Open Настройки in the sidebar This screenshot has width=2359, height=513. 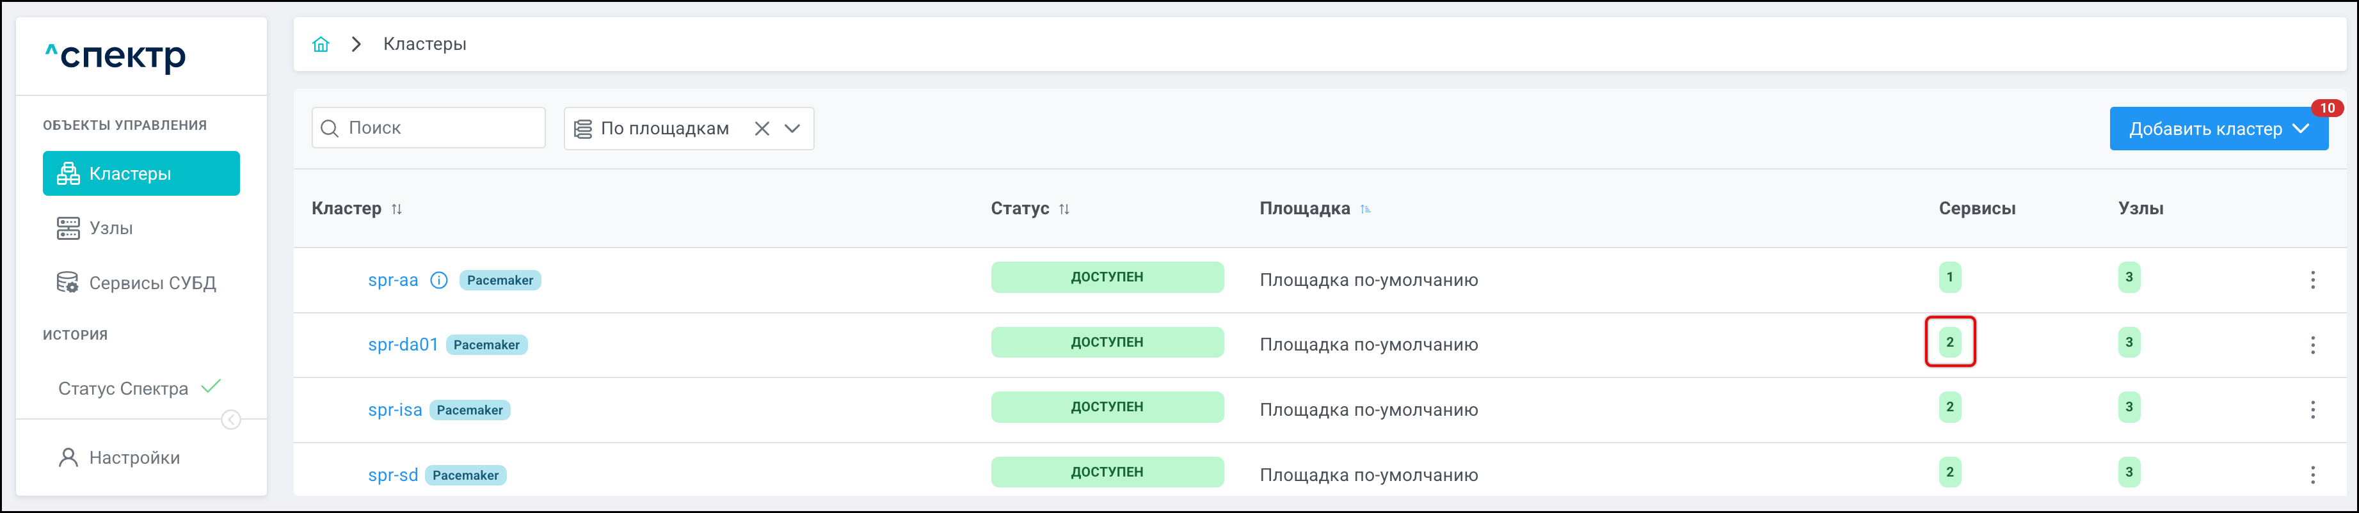click(x=134, y=458)
